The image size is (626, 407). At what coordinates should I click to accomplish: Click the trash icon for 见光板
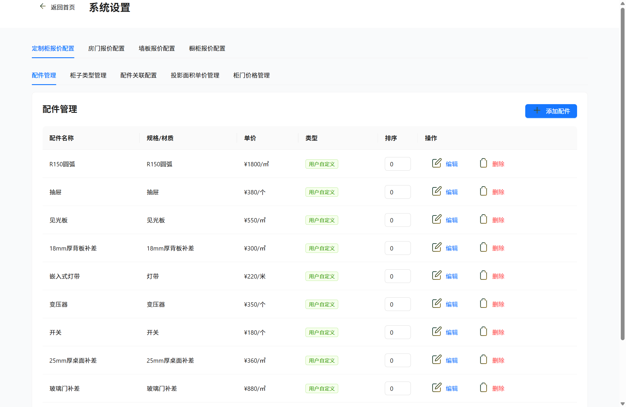[483, 219]
